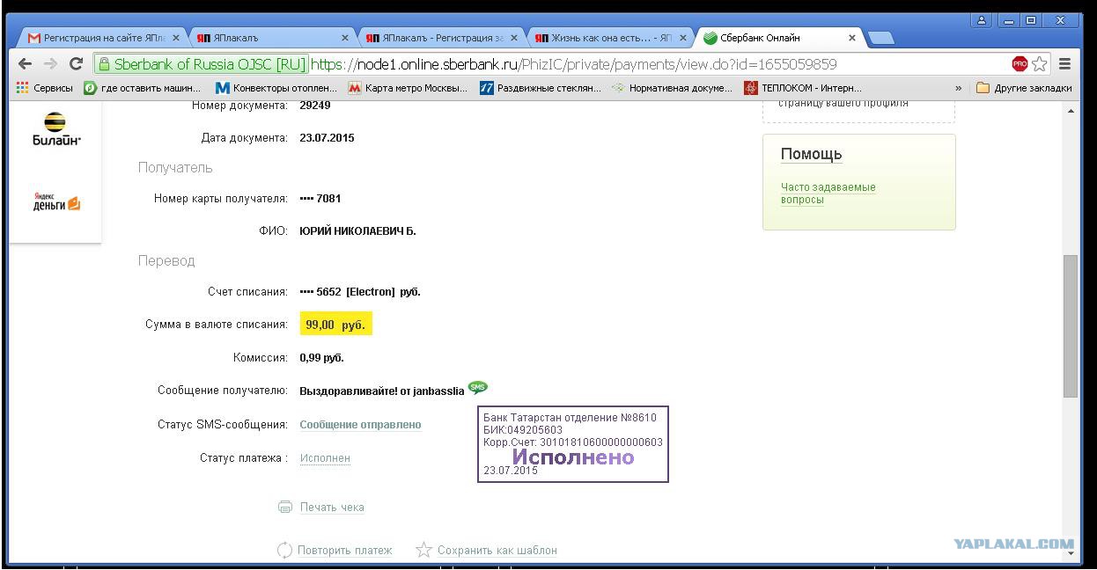Viewport: 1097px width, 570px height.
Task: Open the Chrome menu (three lines)
Action: pos(1065,64)
